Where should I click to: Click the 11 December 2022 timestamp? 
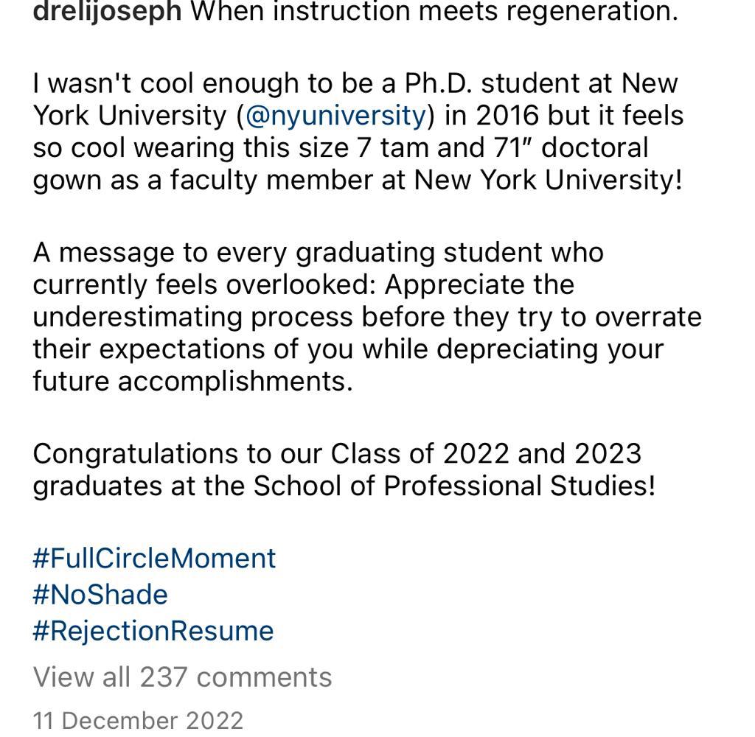pos(138,721)
